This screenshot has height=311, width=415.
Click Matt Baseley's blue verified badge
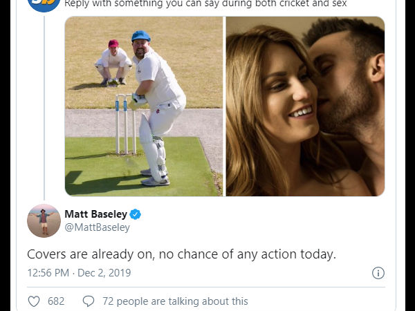point(136,214)
